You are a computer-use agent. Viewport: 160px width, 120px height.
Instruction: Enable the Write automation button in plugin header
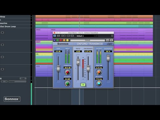[64, 36]
